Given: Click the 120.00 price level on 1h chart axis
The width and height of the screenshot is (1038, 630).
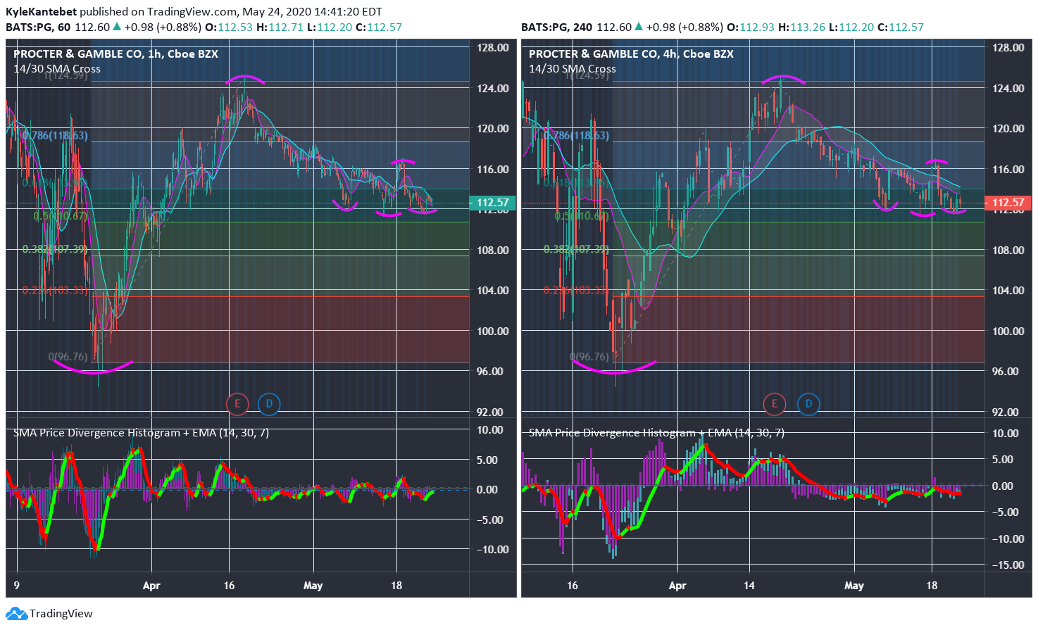Looking at the screenshot, I should tap(493, 129).
